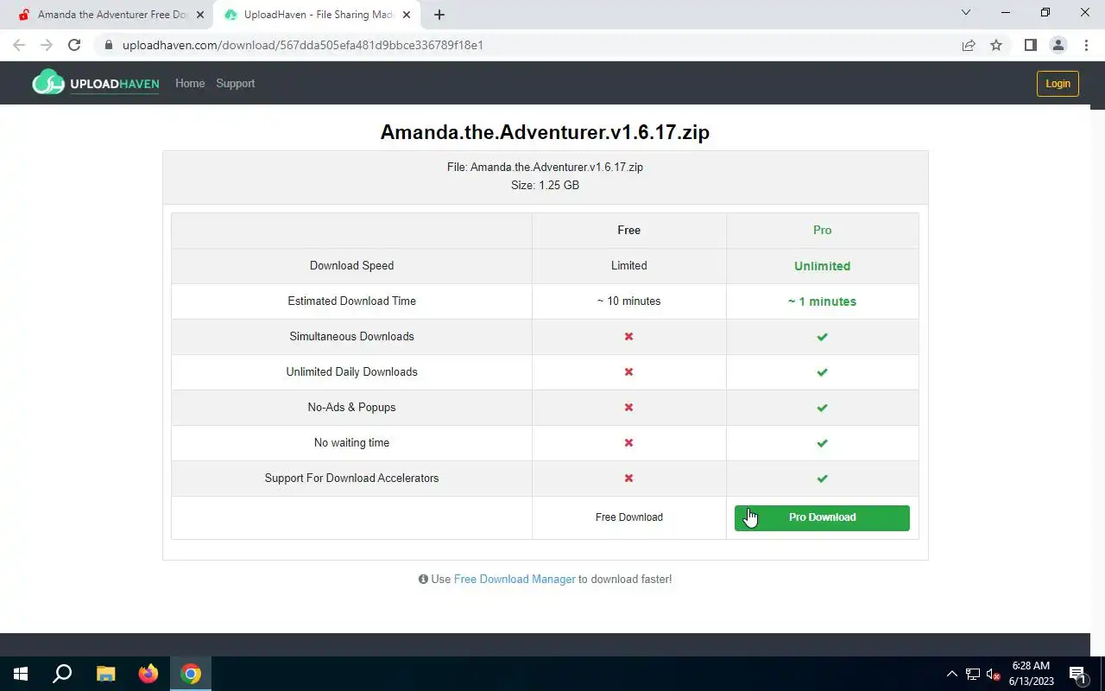Open a new tab with the plus button
This screenshot has height=691, width=1105.
[439, 15]
